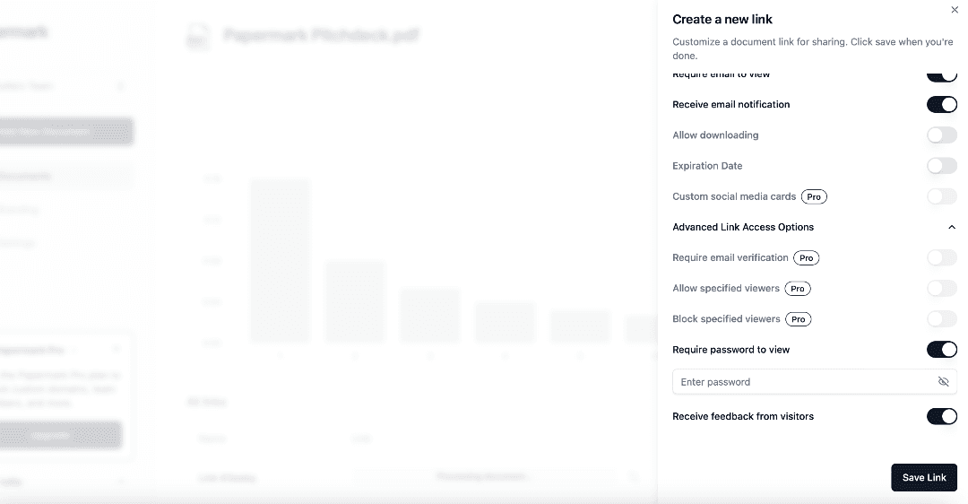Disable Receive email notification toggle
Image resolution: width=968 pixels, height=504 pixels.
pos(941,105)
